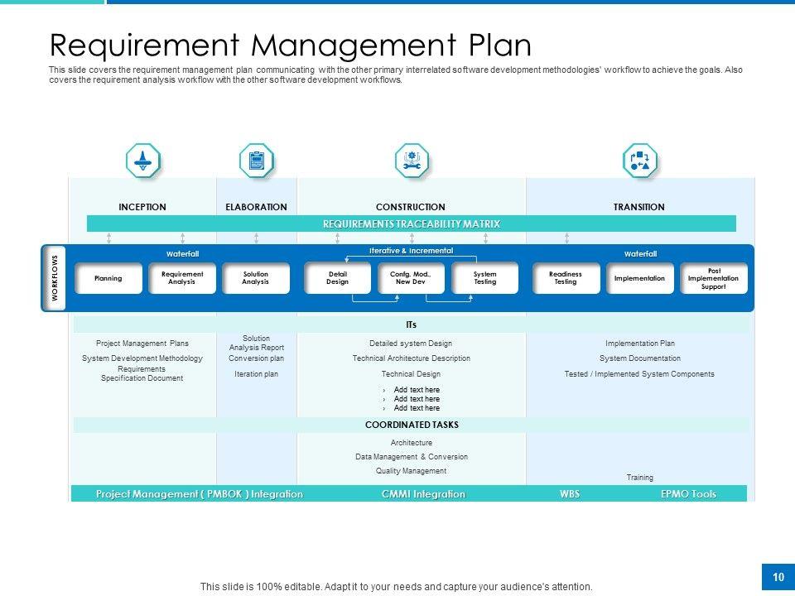Click CMMI Integration label

423,494
